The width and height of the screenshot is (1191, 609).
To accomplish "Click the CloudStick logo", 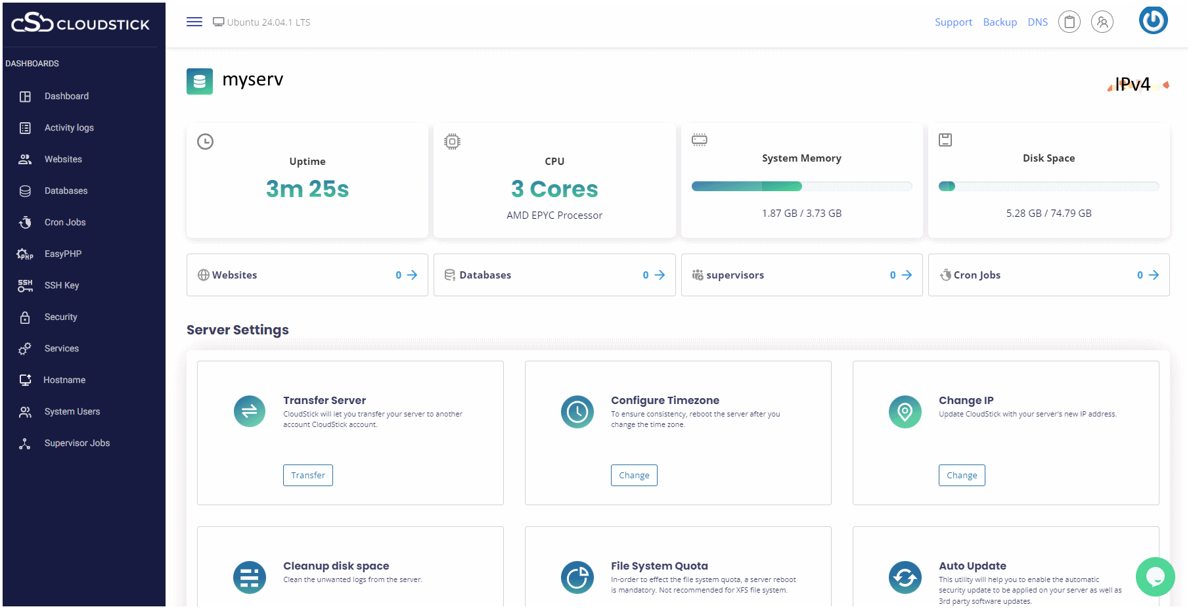I will 80,24.
